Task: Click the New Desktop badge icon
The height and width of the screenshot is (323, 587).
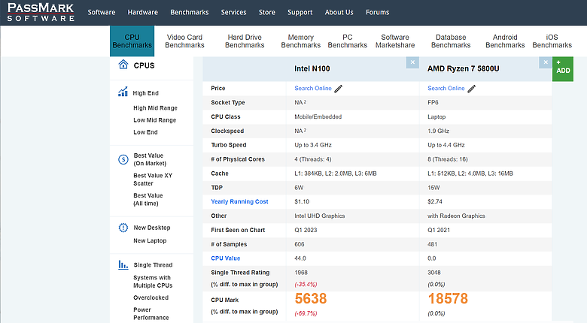Action: [123, 228]
